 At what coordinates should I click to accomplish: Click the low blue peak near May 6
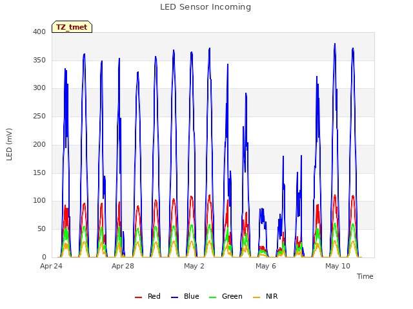(x=261, y=209)
